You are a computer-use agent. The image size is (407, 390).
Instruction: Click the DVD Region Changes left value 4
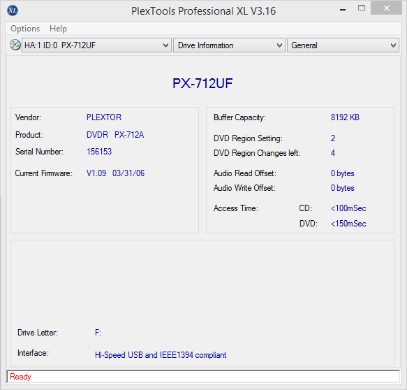pyautogui.click(x=333, y=153)
